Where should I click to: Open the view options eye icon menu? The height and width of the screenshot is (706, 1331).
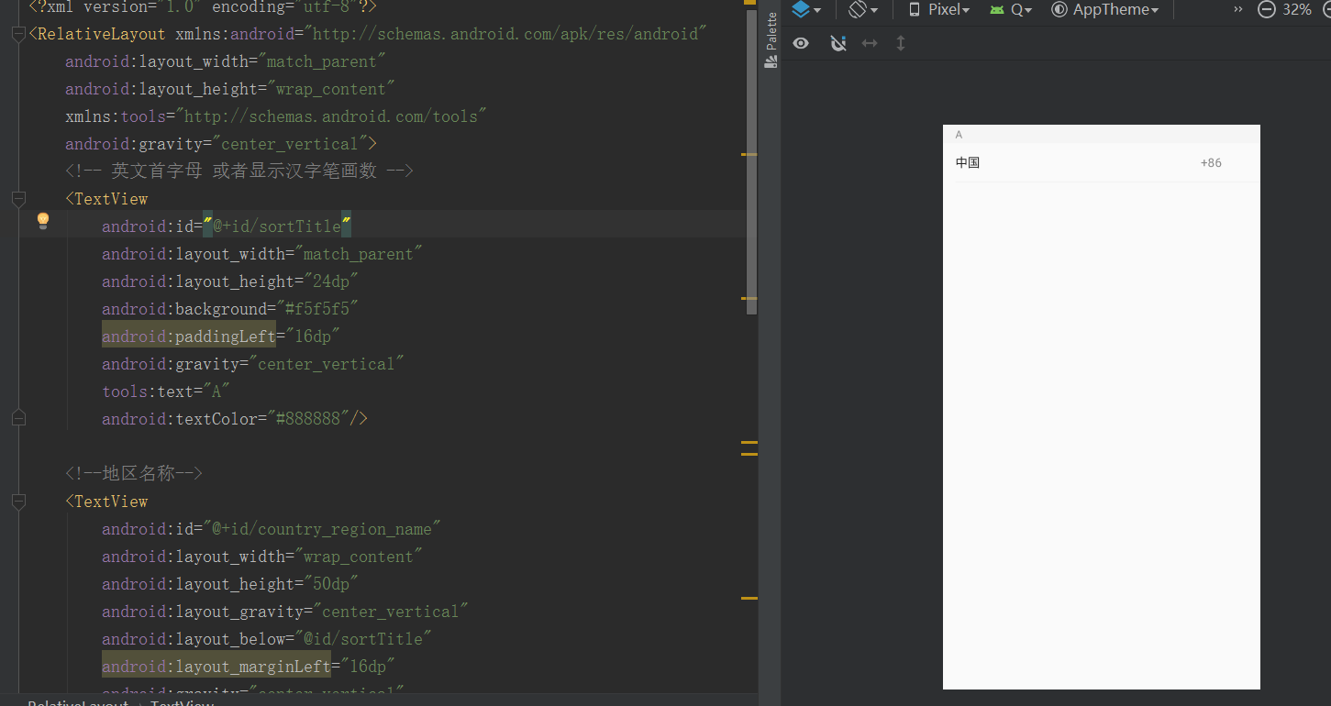[800, 42]
